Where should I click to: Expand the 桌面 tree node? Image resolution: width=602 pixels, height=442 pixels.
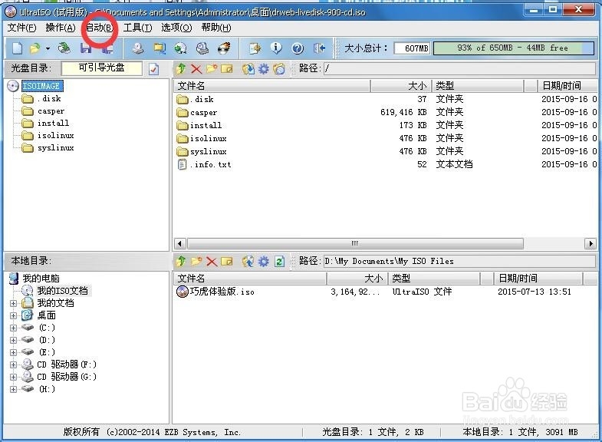tap(14, 315)
